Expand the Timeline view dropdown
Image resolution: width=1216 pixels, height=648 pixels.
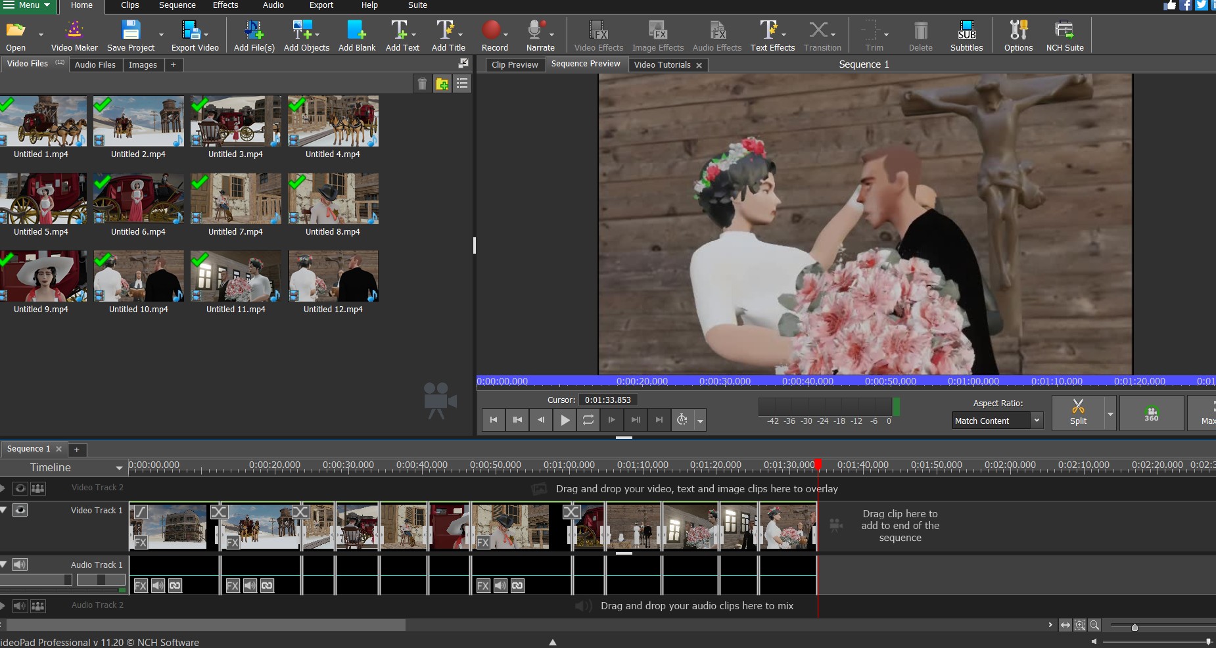coord(119,468)
